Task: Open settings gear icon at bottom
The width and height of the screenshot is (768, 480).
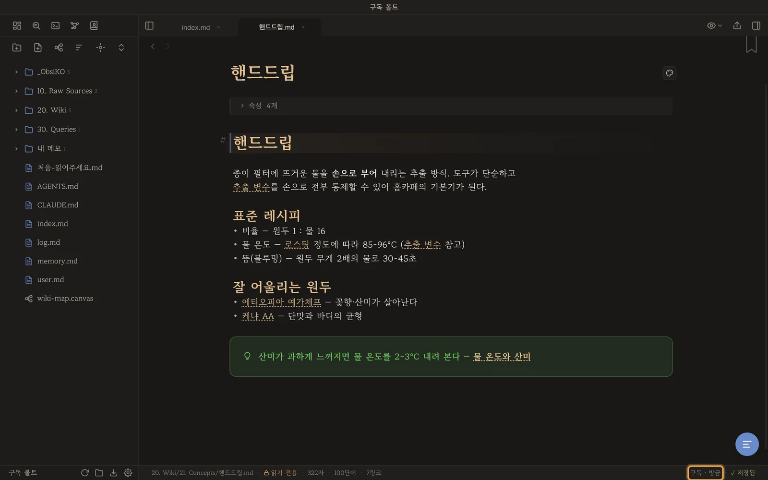Action: [x=128, y=473]
